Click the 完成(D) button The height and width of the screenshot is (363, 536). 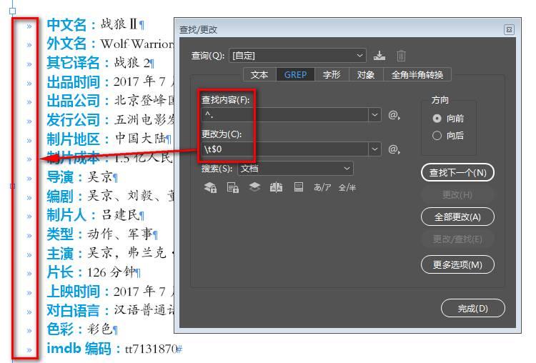(473, 308)
